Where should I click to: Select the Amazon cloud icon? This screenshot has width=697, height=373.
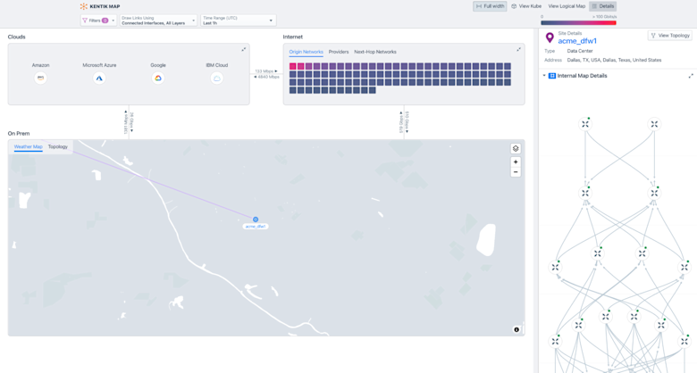click(x=40, y=79)
